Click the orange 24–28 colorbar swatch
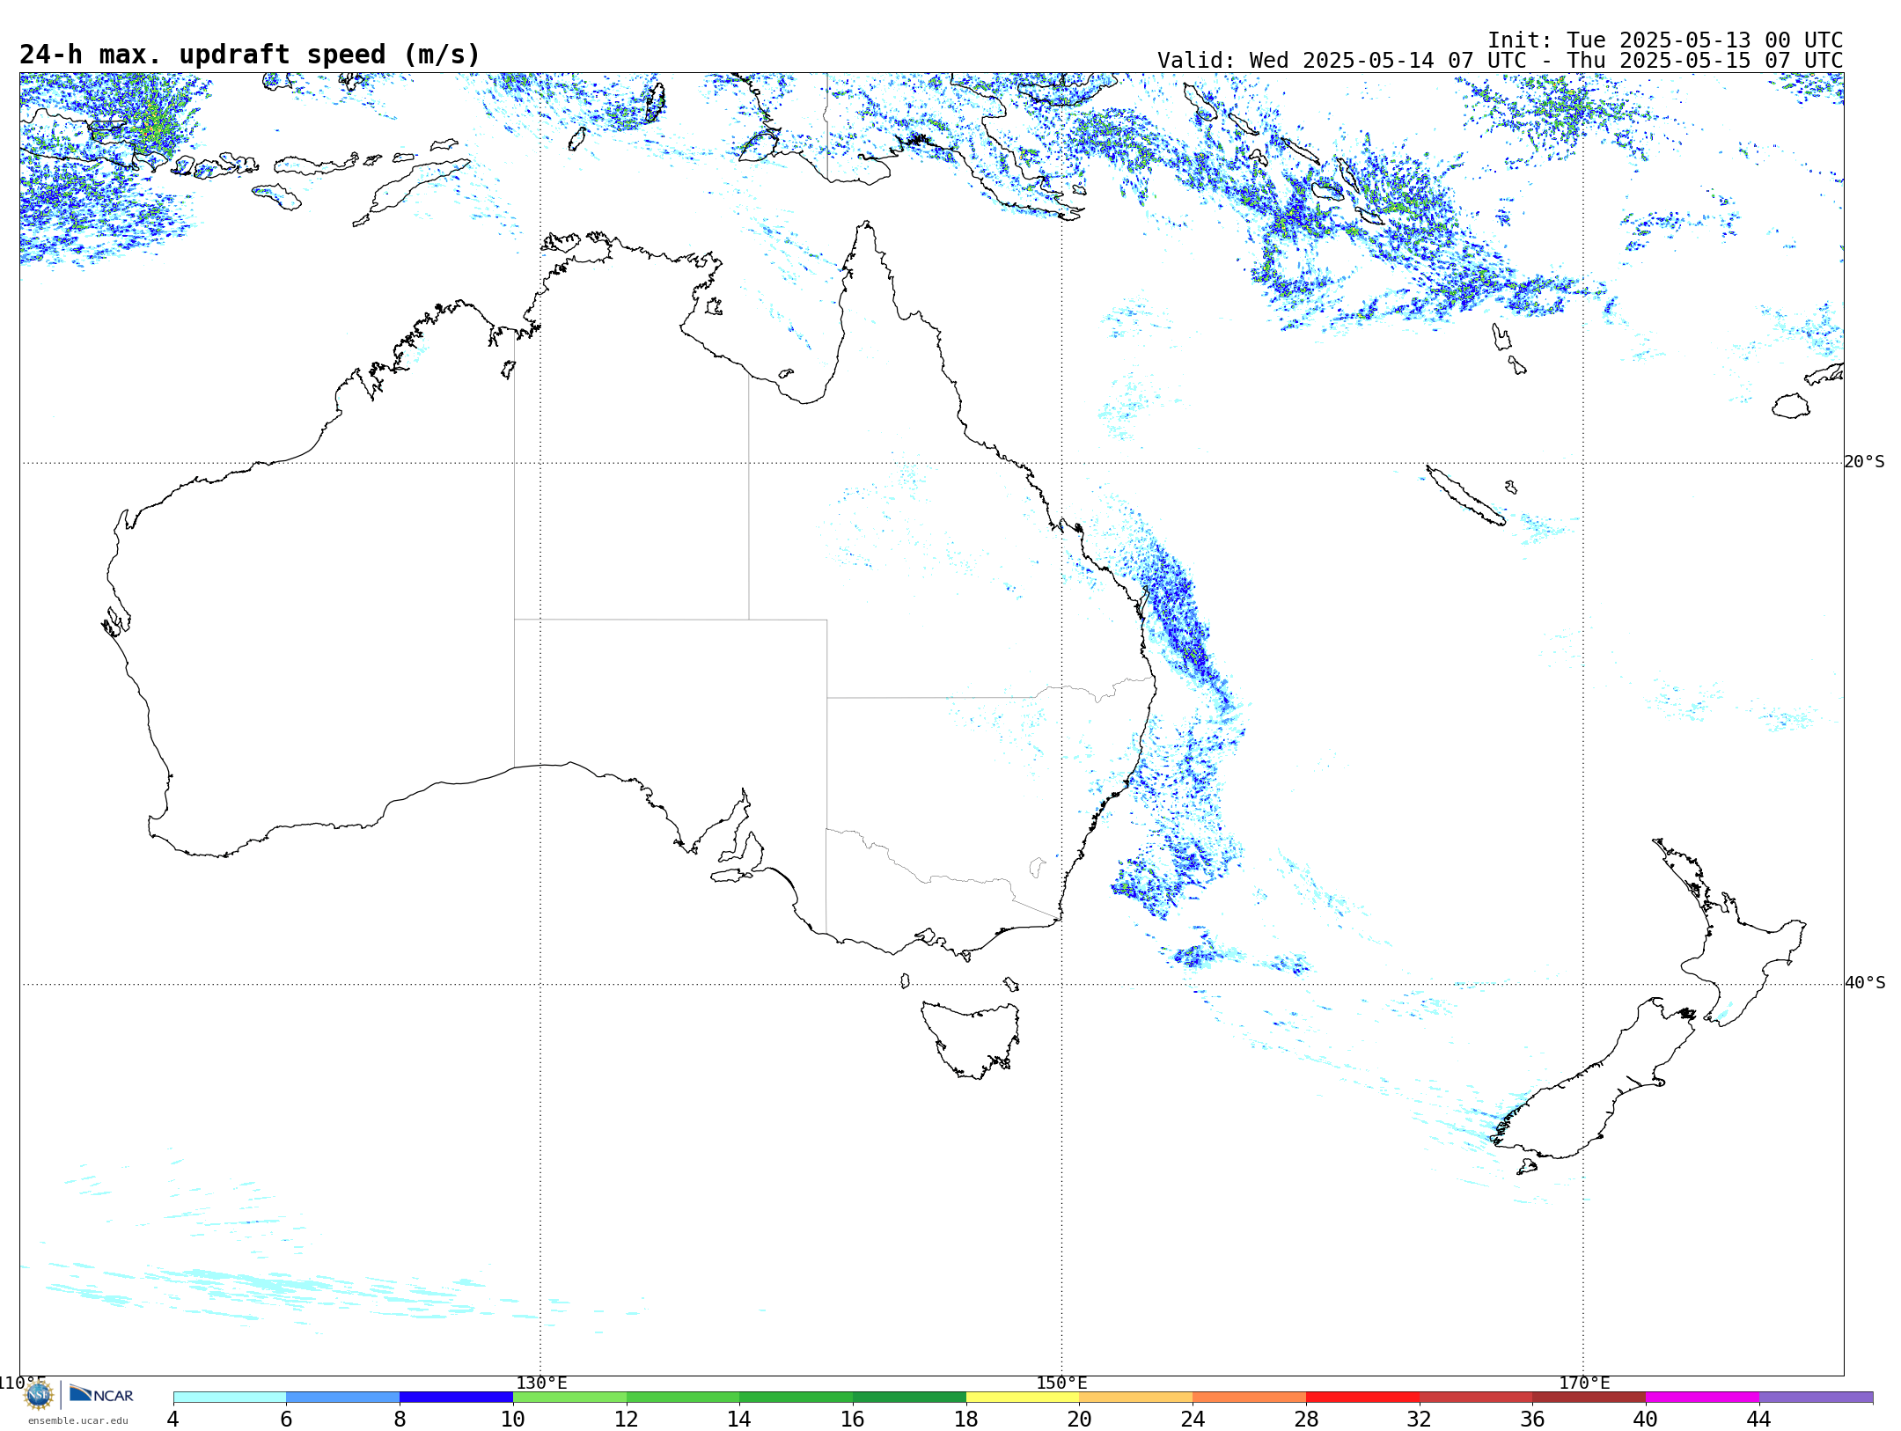The width and height of the screenshot is (1901, 1431). [x=1249, y=1398]
